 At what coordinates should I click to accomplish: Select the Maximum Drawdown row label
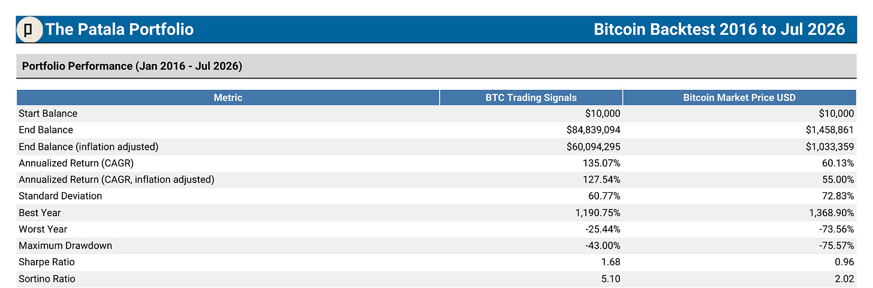click(65, 246)
